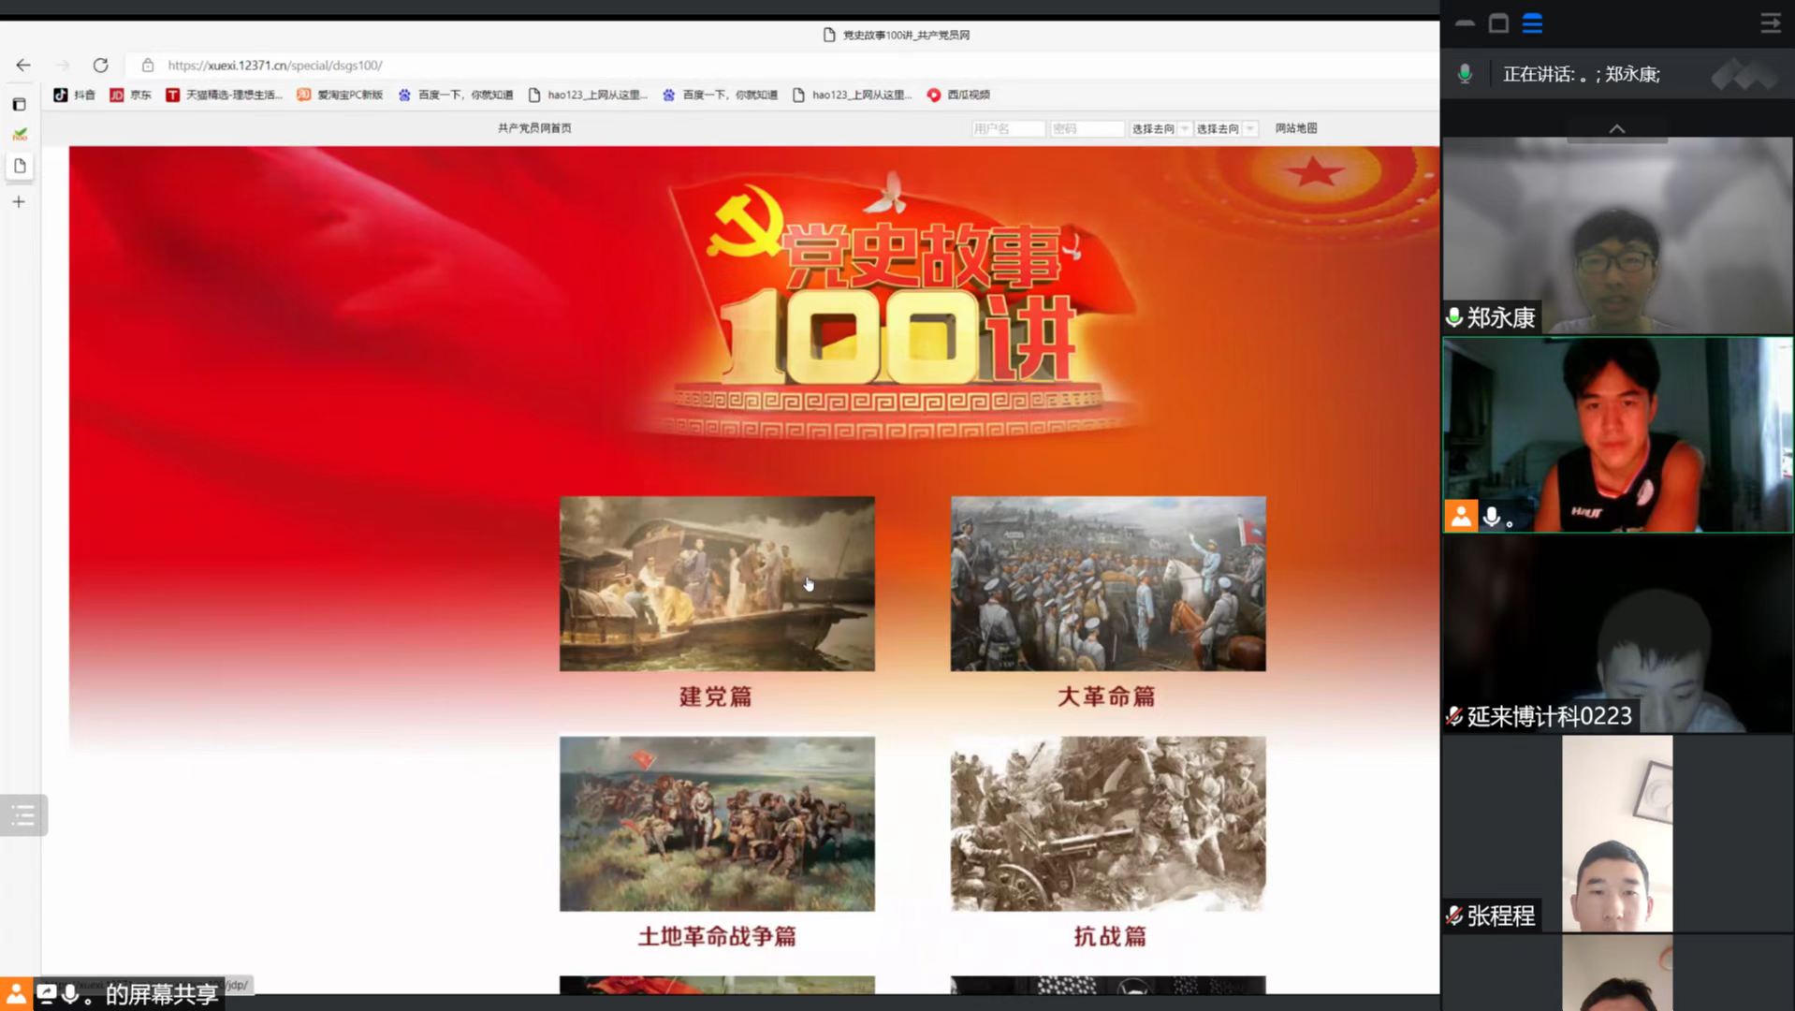This screenshot has width=1795, height=1011.
Task: Open the 西瓜视频 bookmark
Action: [958, 95]
